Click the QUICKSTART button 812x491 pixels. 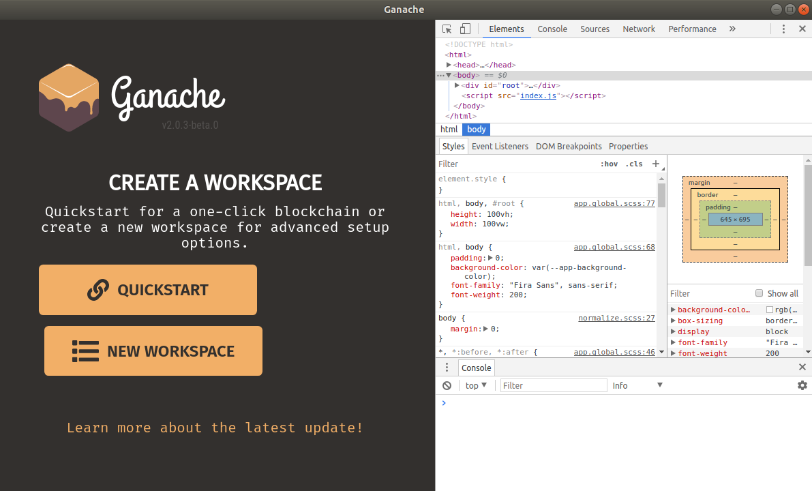(147, 290)
